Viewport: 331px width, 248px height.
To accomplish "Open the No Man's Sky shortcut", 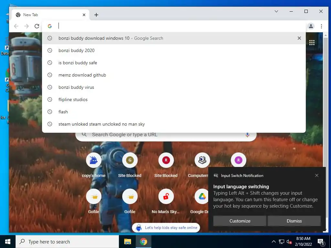I will (166, 201).
